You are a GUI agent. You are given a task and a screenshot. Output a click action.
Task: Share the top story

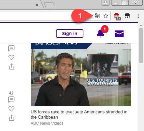tap(11, 67)
